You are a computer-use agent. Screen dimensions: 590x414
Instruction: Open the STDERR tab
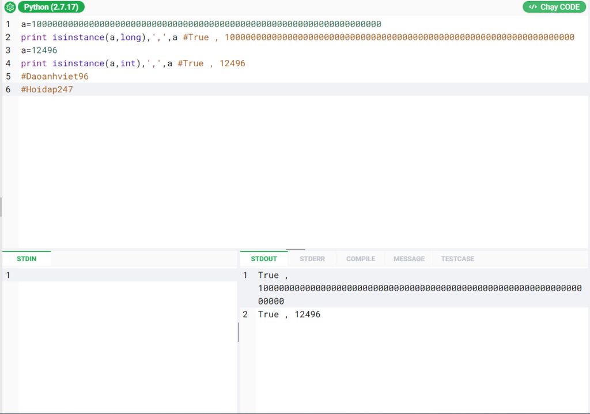coord(312,259)
